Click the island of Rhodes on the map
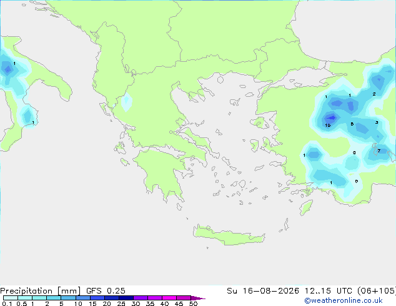 [305, 207]
